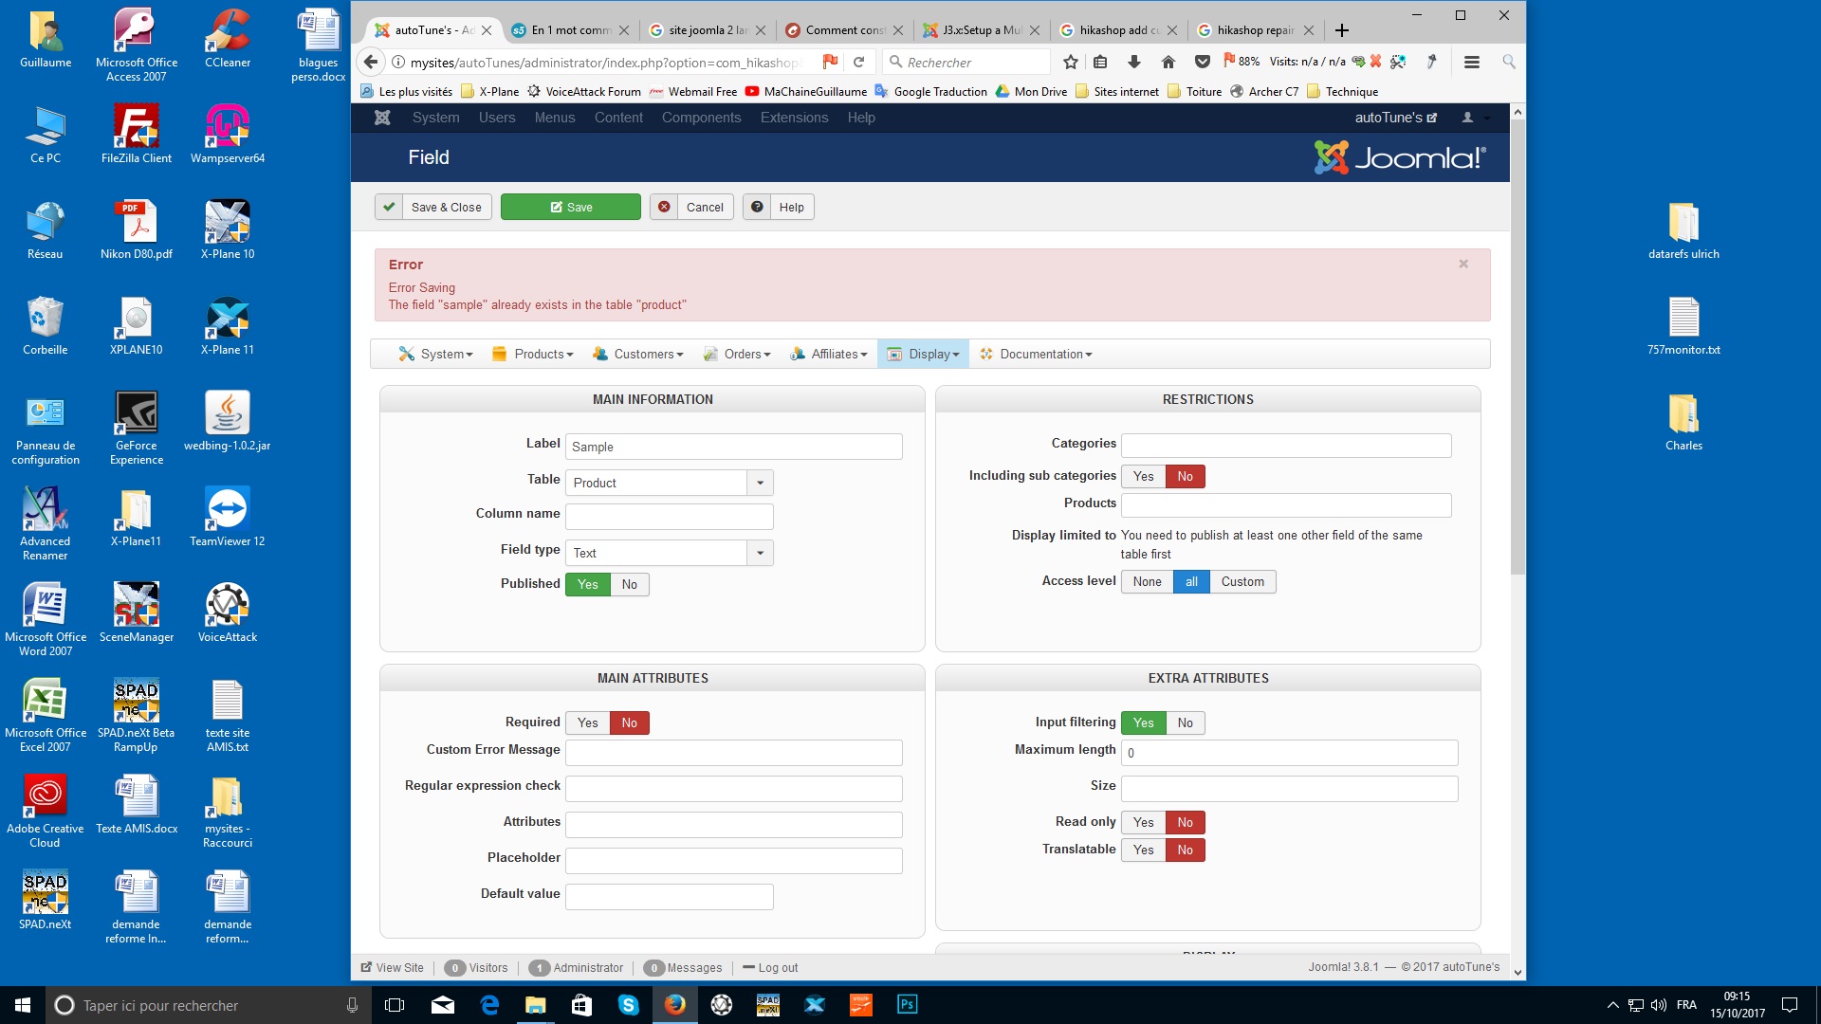Set Read only to Yes
The width and height of the screenshot is (1821, 1024).
[1143, 822]
